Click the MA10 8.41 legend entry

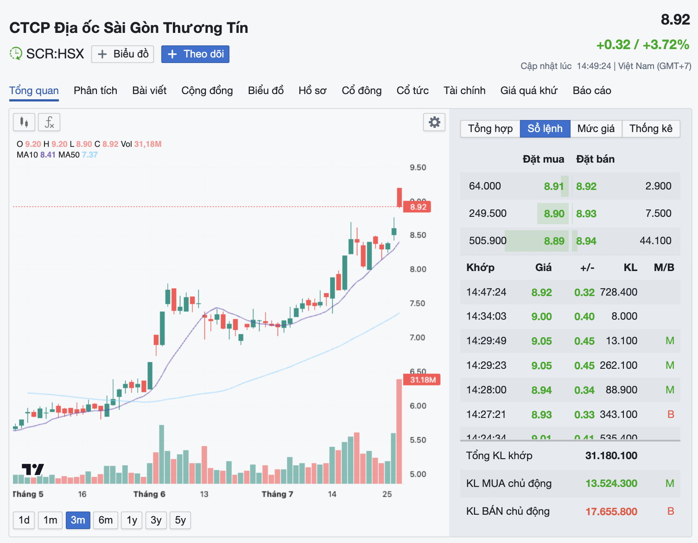36,155
